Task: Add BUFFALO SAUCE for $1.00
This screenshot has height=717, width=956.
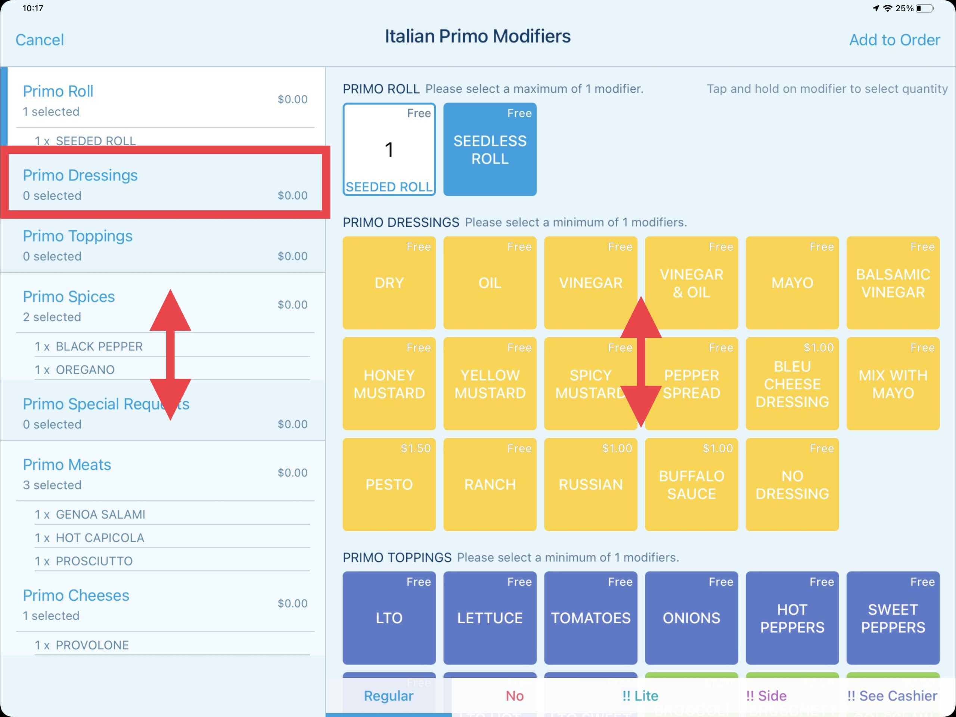Action: point(691,484)
